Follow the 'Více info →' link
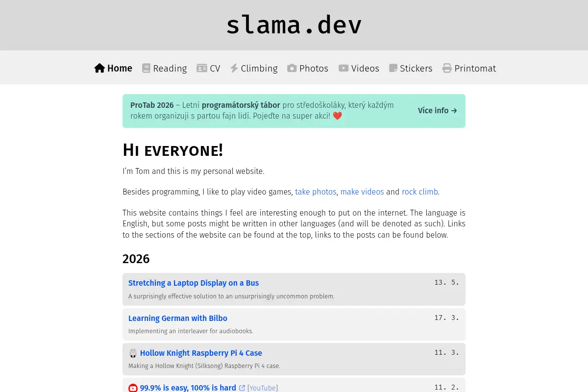 pos(438,111)
